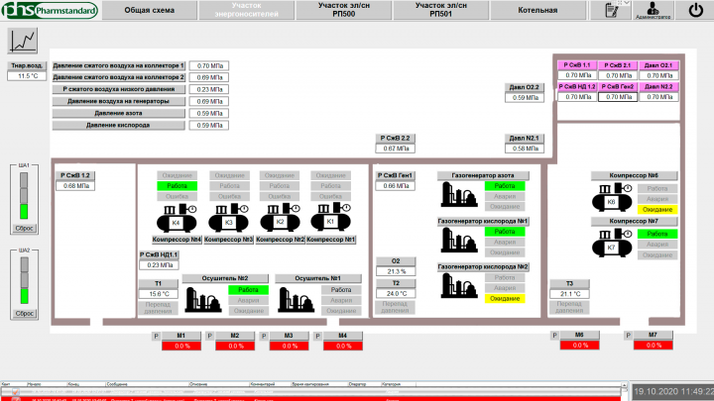Click the Pharmstandard logo
The width and height of the screenshot is (714, 401).
click(x=50, y=10)
